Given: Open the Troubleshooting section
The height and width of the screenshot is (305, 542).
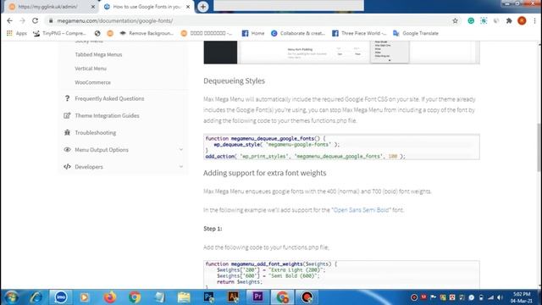Looking at the screenshot, I should point(96,132).
